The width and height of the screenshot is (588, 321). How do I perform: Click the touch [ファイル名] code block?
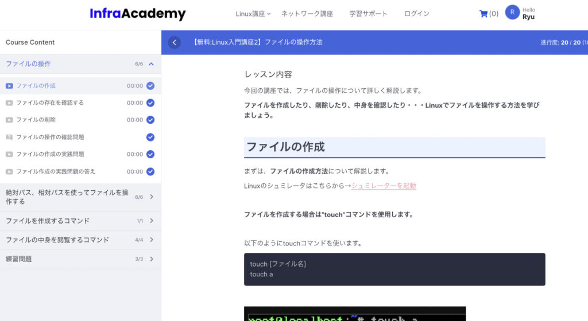(394, 269)
